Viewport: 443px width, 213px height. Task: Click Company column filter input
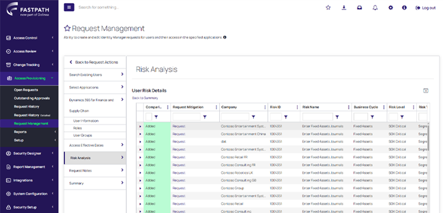[235, 117]
